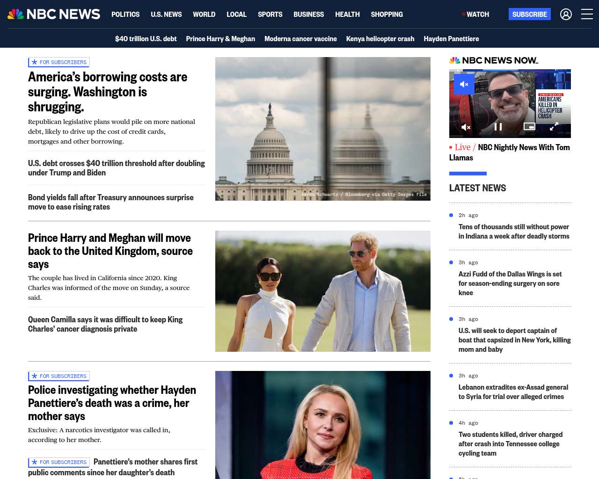Click the Watch live link

475,15
